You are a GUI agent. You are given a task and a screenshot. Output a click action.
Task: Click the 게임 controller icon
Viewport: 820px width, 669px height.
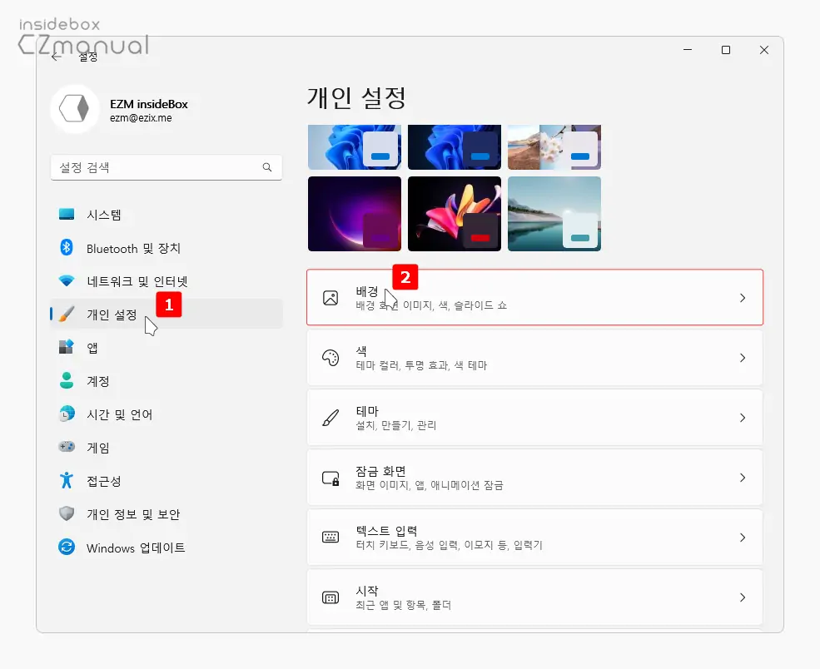(67, 448)
